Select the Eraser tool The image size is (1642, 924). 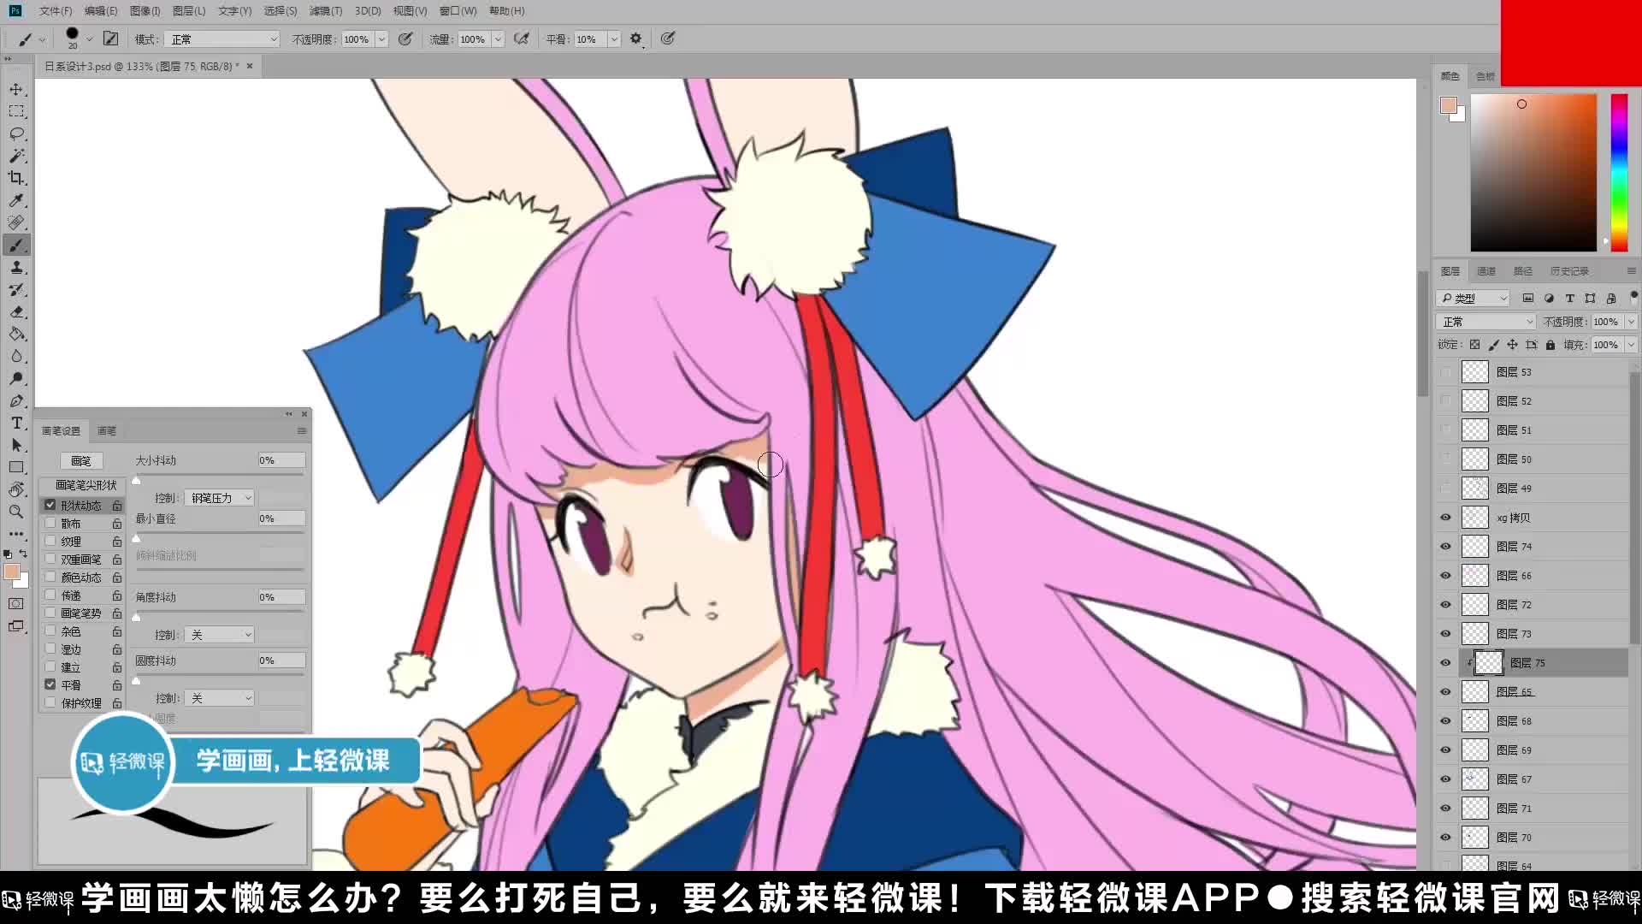(x=16, y=312)
